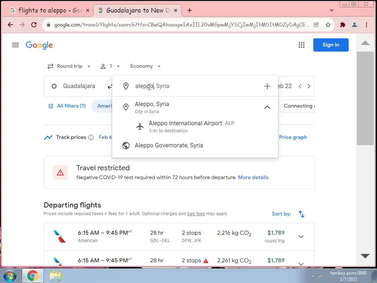Click the sort order arrows icon
The width and height of the screenshot is (377, 283).
tap(302, 214)
